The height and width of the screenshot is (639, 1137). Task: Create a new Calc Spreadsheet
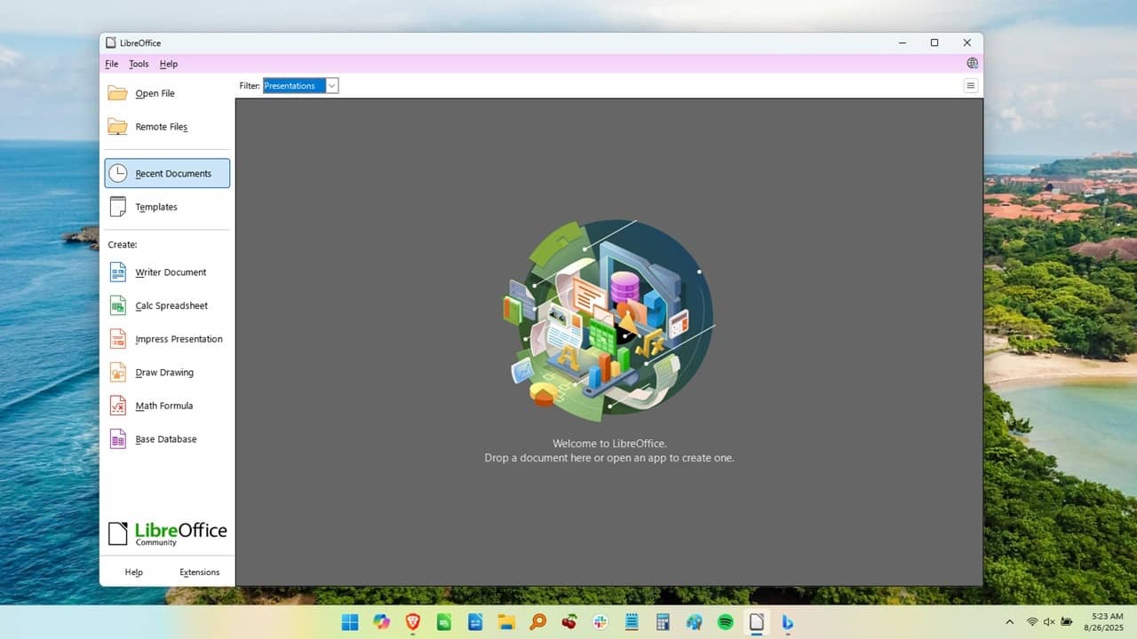pyautogui.click(x=170, y=305)
